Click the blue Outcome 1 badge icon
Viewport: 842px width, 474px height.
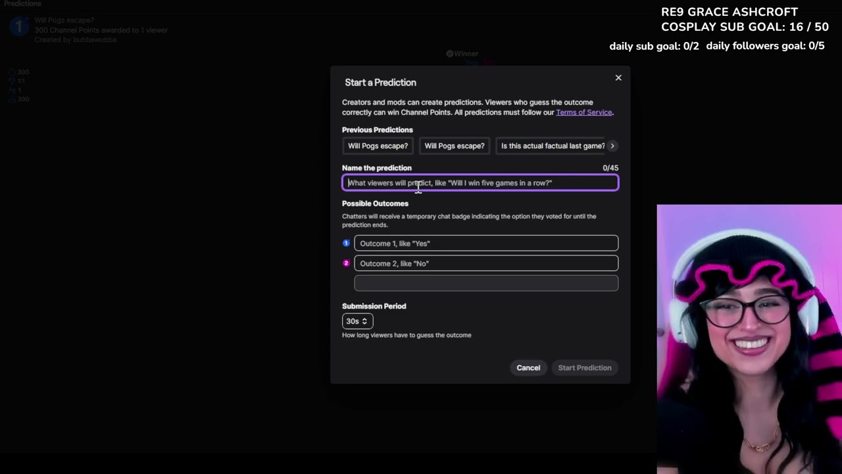pyautogui.click(x=346, y=244)
